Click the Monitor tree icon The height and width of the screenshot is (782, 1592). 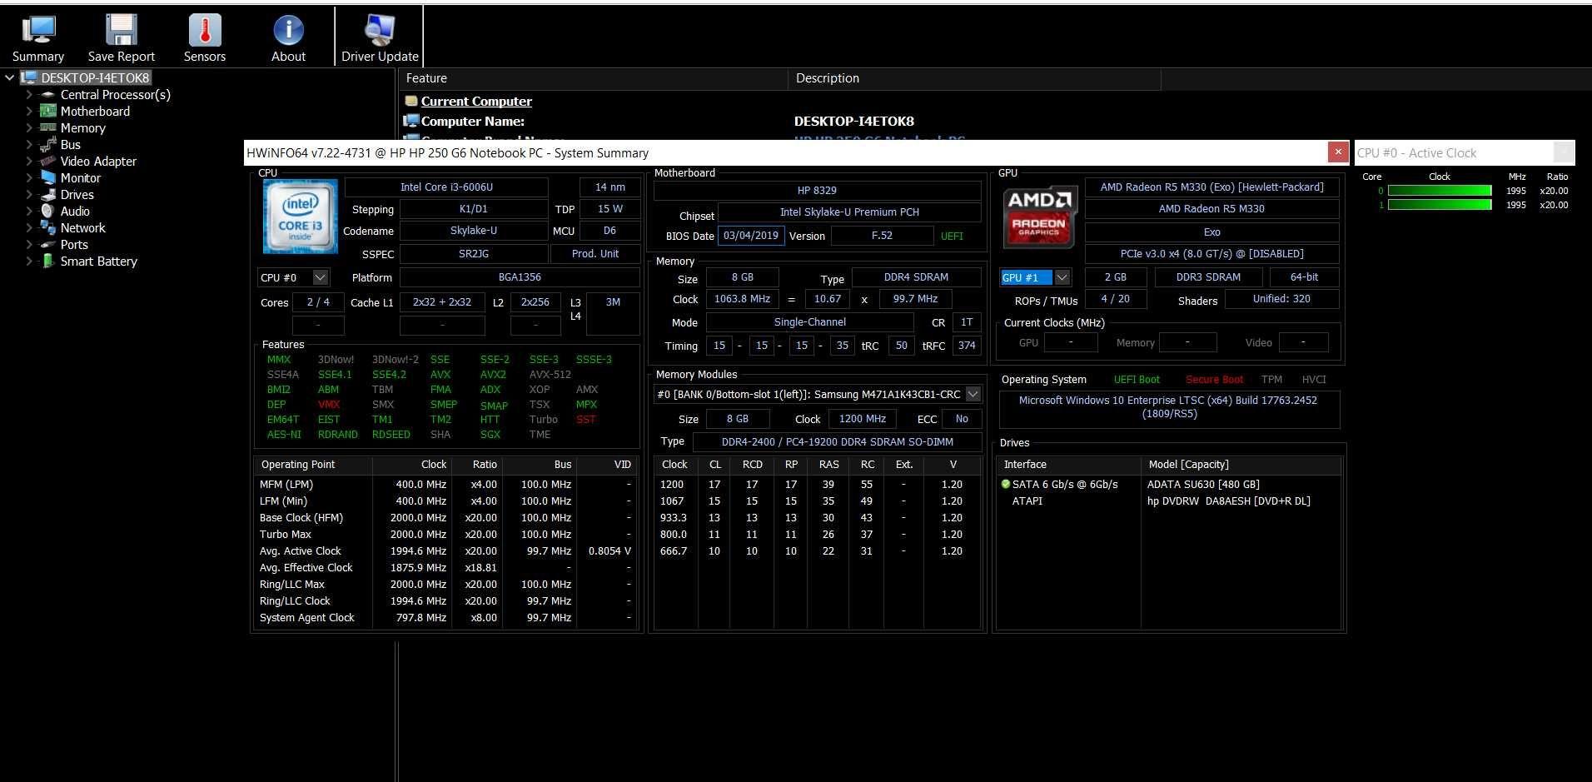[48, 177]
